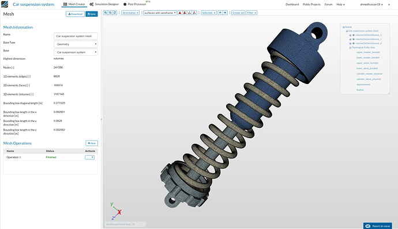Open the Help menu
This screenshot has width=398, height=229.
341,4
